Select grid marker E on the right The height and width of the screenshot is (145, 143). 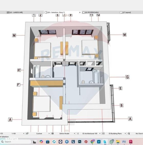tap(120, 88)
